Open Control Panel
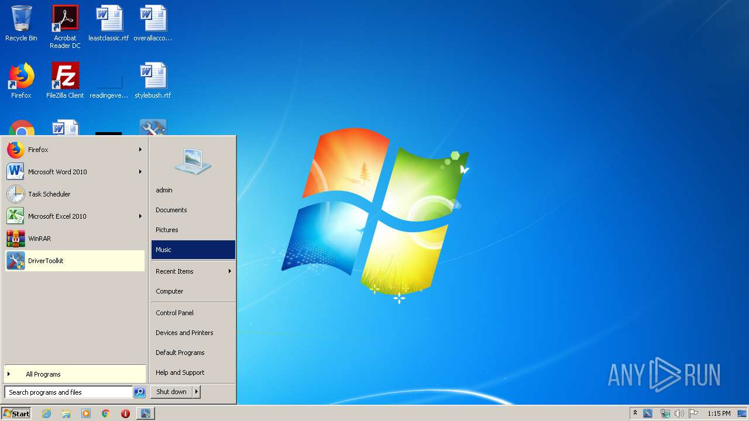 (193, 313)
